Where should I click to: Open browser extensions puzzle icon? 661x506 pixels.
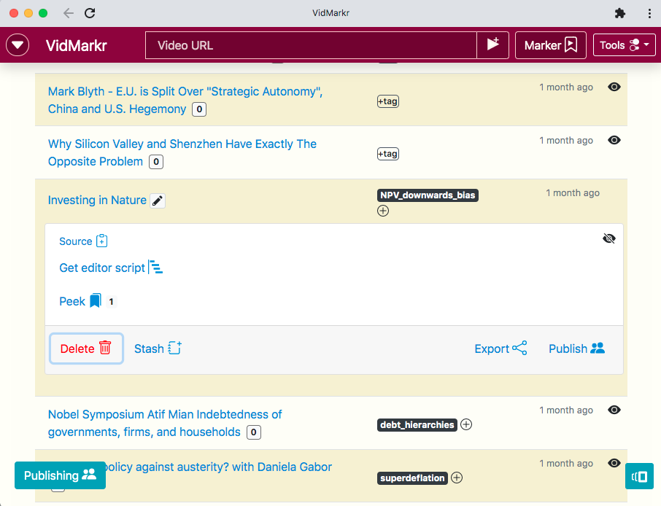pos(620,13)
